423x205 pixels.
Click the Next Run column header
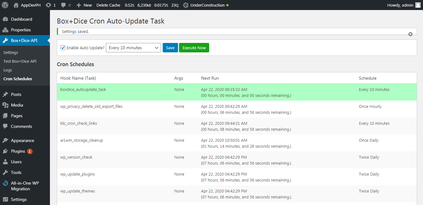(210, 78)
